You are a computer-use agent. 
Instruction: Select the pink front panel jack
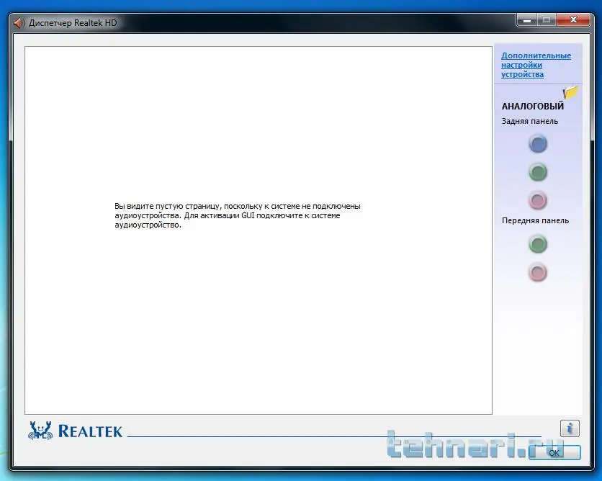538,273
